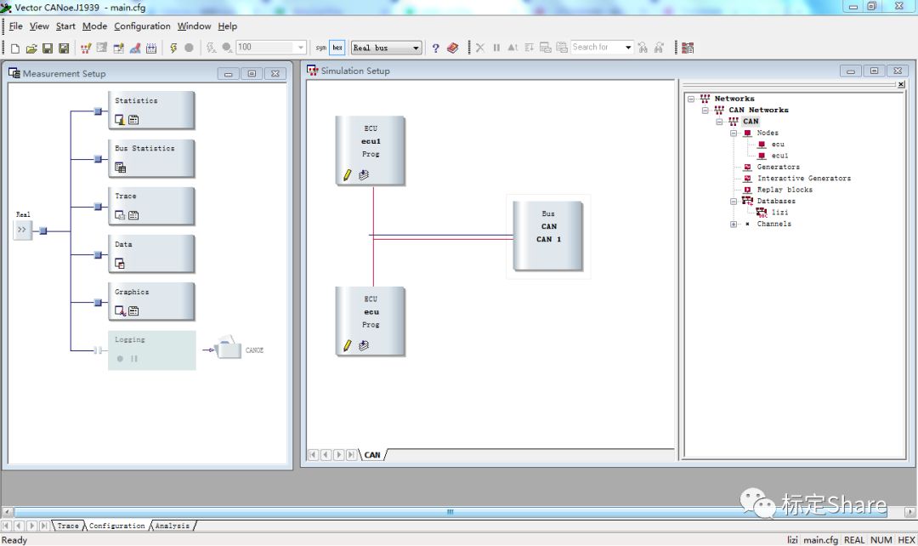918x546 pixels.
Task: Click the Logging trigger icon in Measurement Setup
Action: click(120, 358)
